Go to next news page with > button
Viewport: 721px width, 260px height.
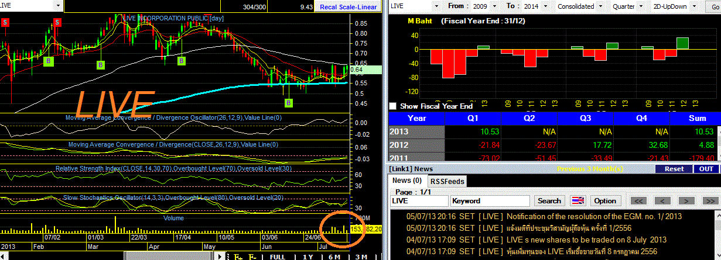(685, 200)
